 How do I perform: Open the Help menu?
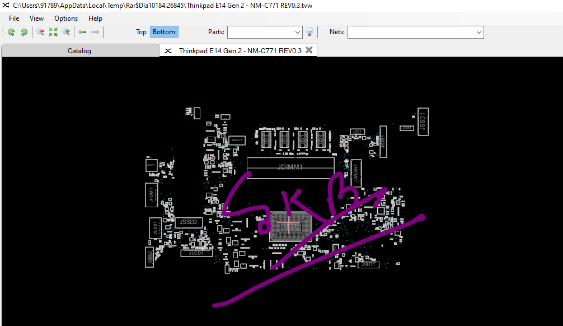point(95,18)
